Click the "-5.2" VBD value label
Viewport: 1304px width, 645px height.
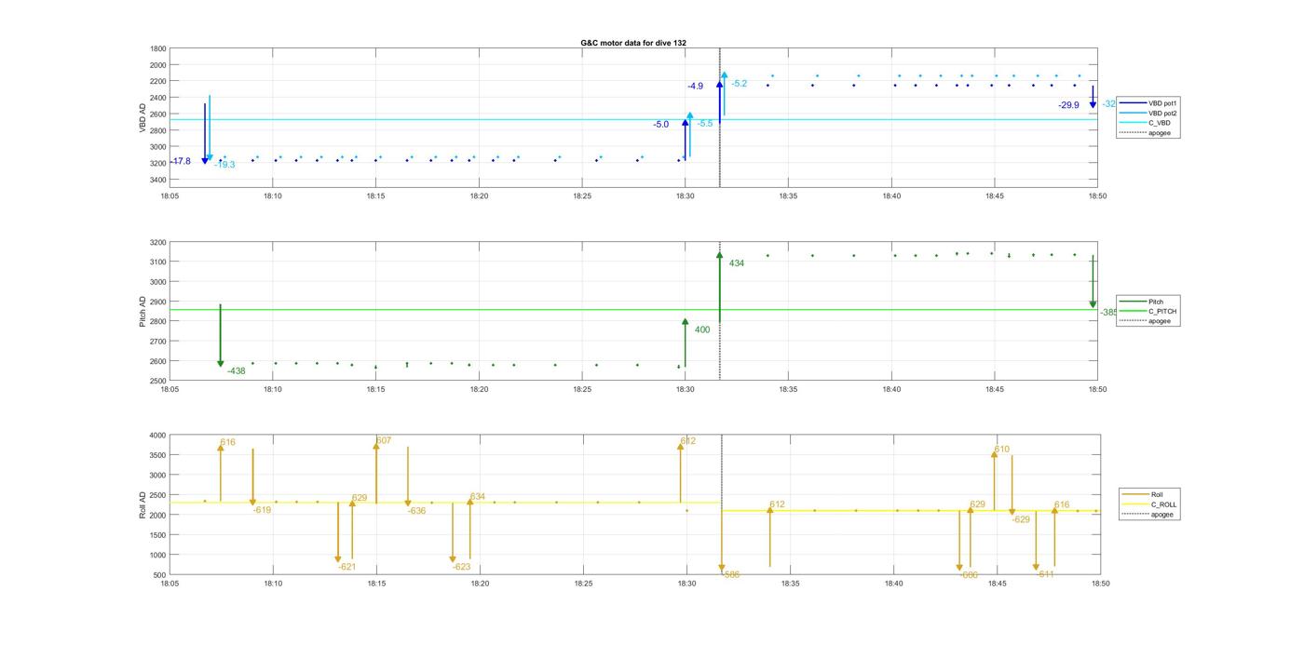pos(740,84)
